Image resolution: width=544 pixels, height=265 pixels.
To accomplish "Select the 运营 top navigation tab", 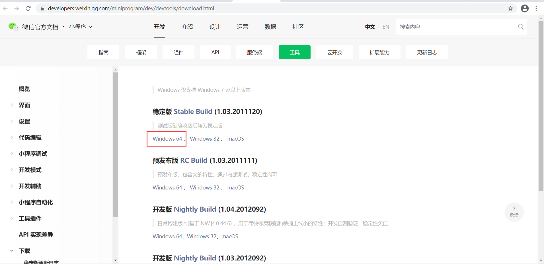I will tap(243, 27).
